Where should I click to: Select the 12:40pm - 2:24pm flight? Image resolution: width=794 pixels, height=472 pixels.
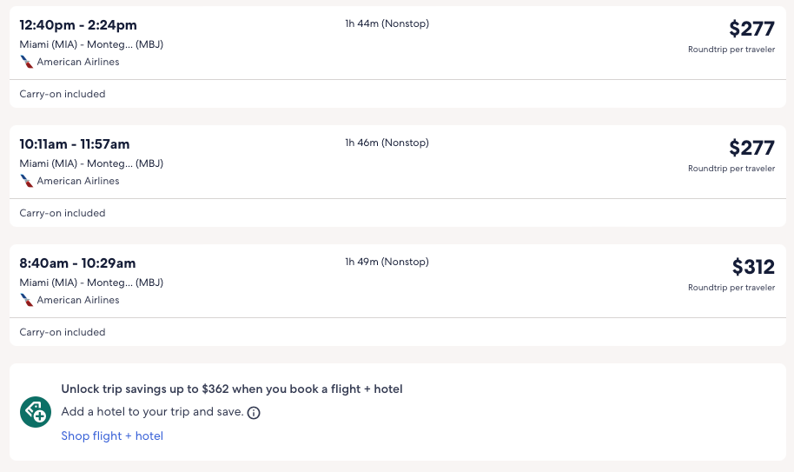[78, 25]
